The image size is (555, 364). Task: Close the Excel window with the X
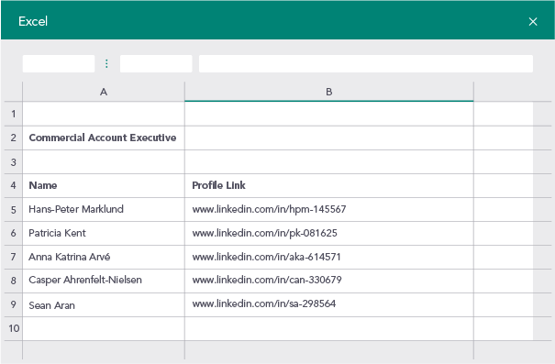(x=533, y=22)
